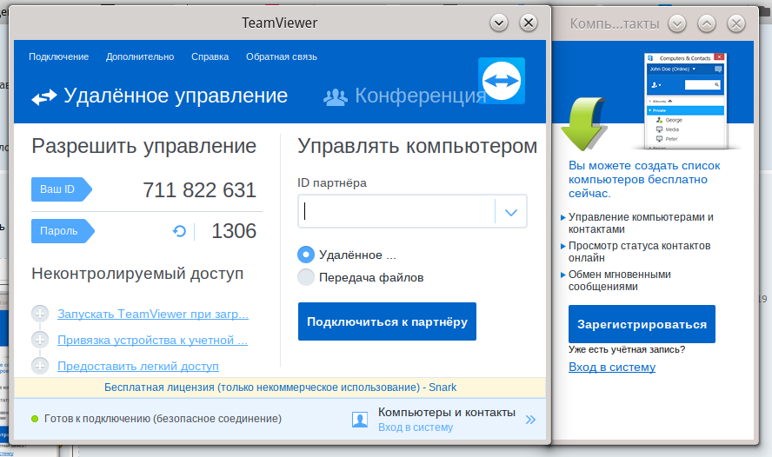Click the down chevron in contacts window title
Viewport: 772px width, 457px height.
(677, 23)
